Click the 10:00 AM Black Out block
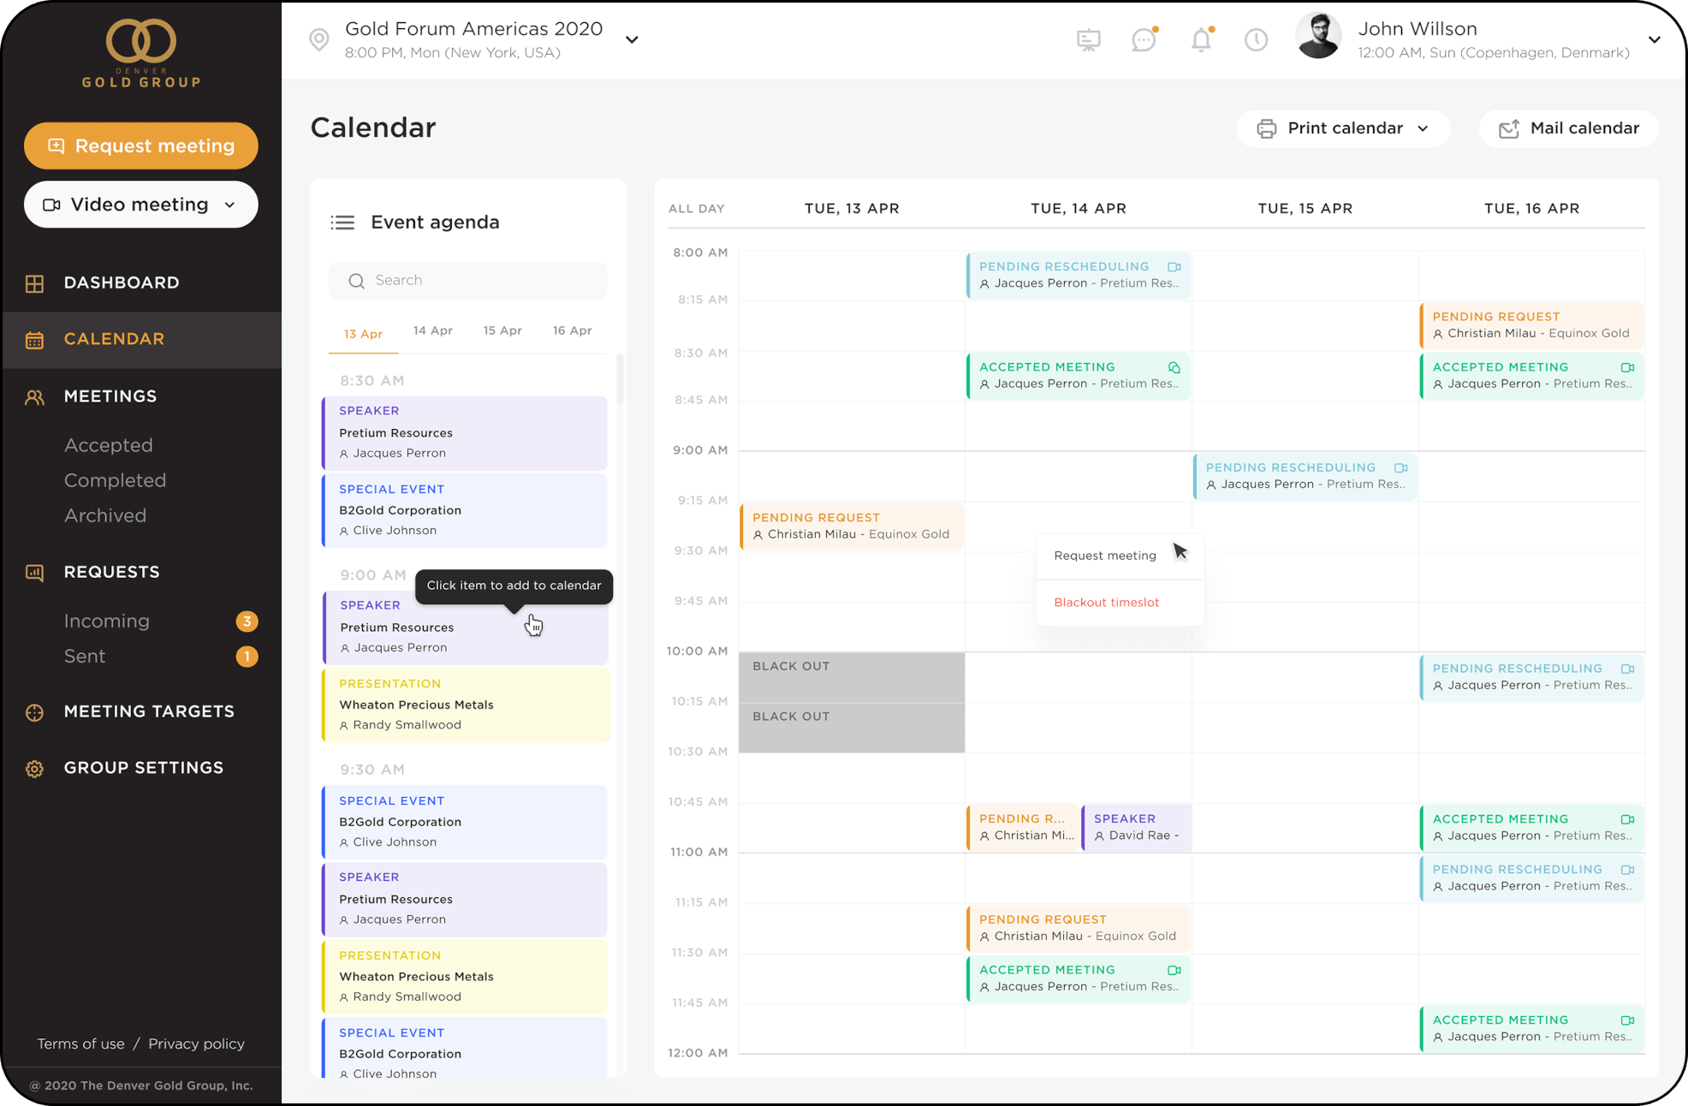Screen dimensions: 1688x1106 852,678
